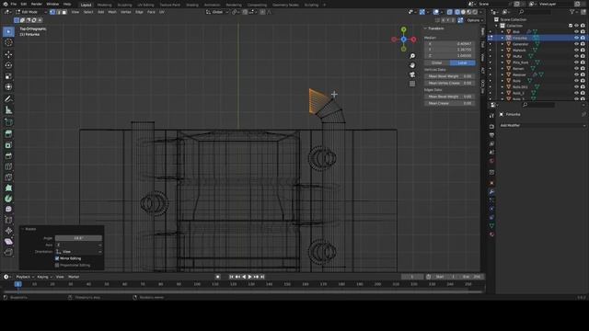The image size is (589, 331).
Task: Open the Global transform orientation dropdown
Action: click(x=217, y=12)
